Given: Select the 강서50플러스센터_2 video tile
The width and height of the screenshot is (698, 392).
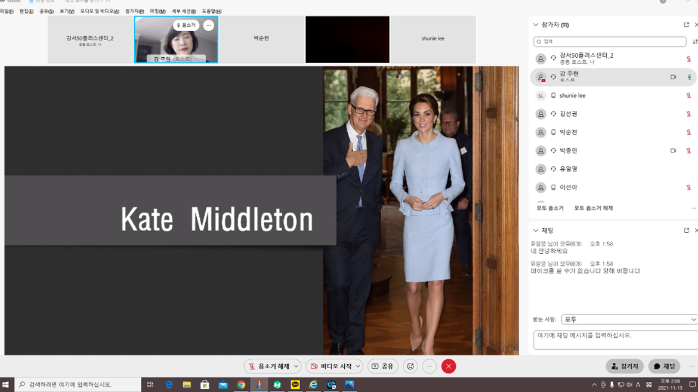Looking at the screenshot, I should tap(90, 39).
